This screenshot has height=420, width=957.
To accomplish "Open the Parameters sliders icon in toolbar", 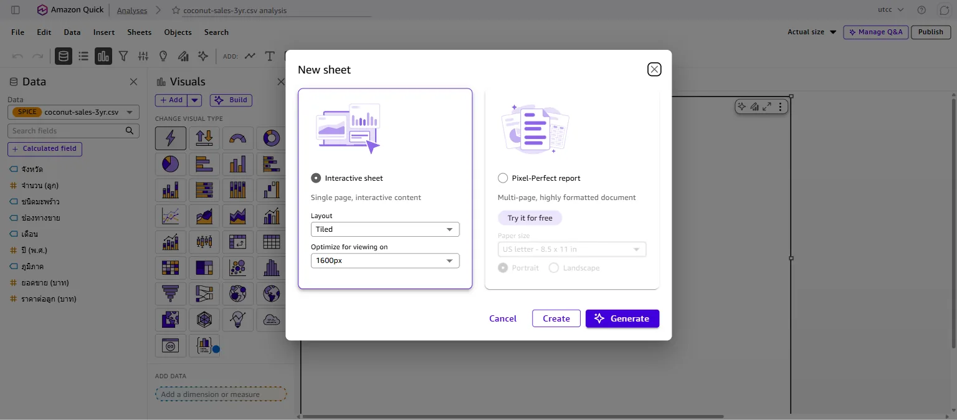I will [x=143, y=56].
